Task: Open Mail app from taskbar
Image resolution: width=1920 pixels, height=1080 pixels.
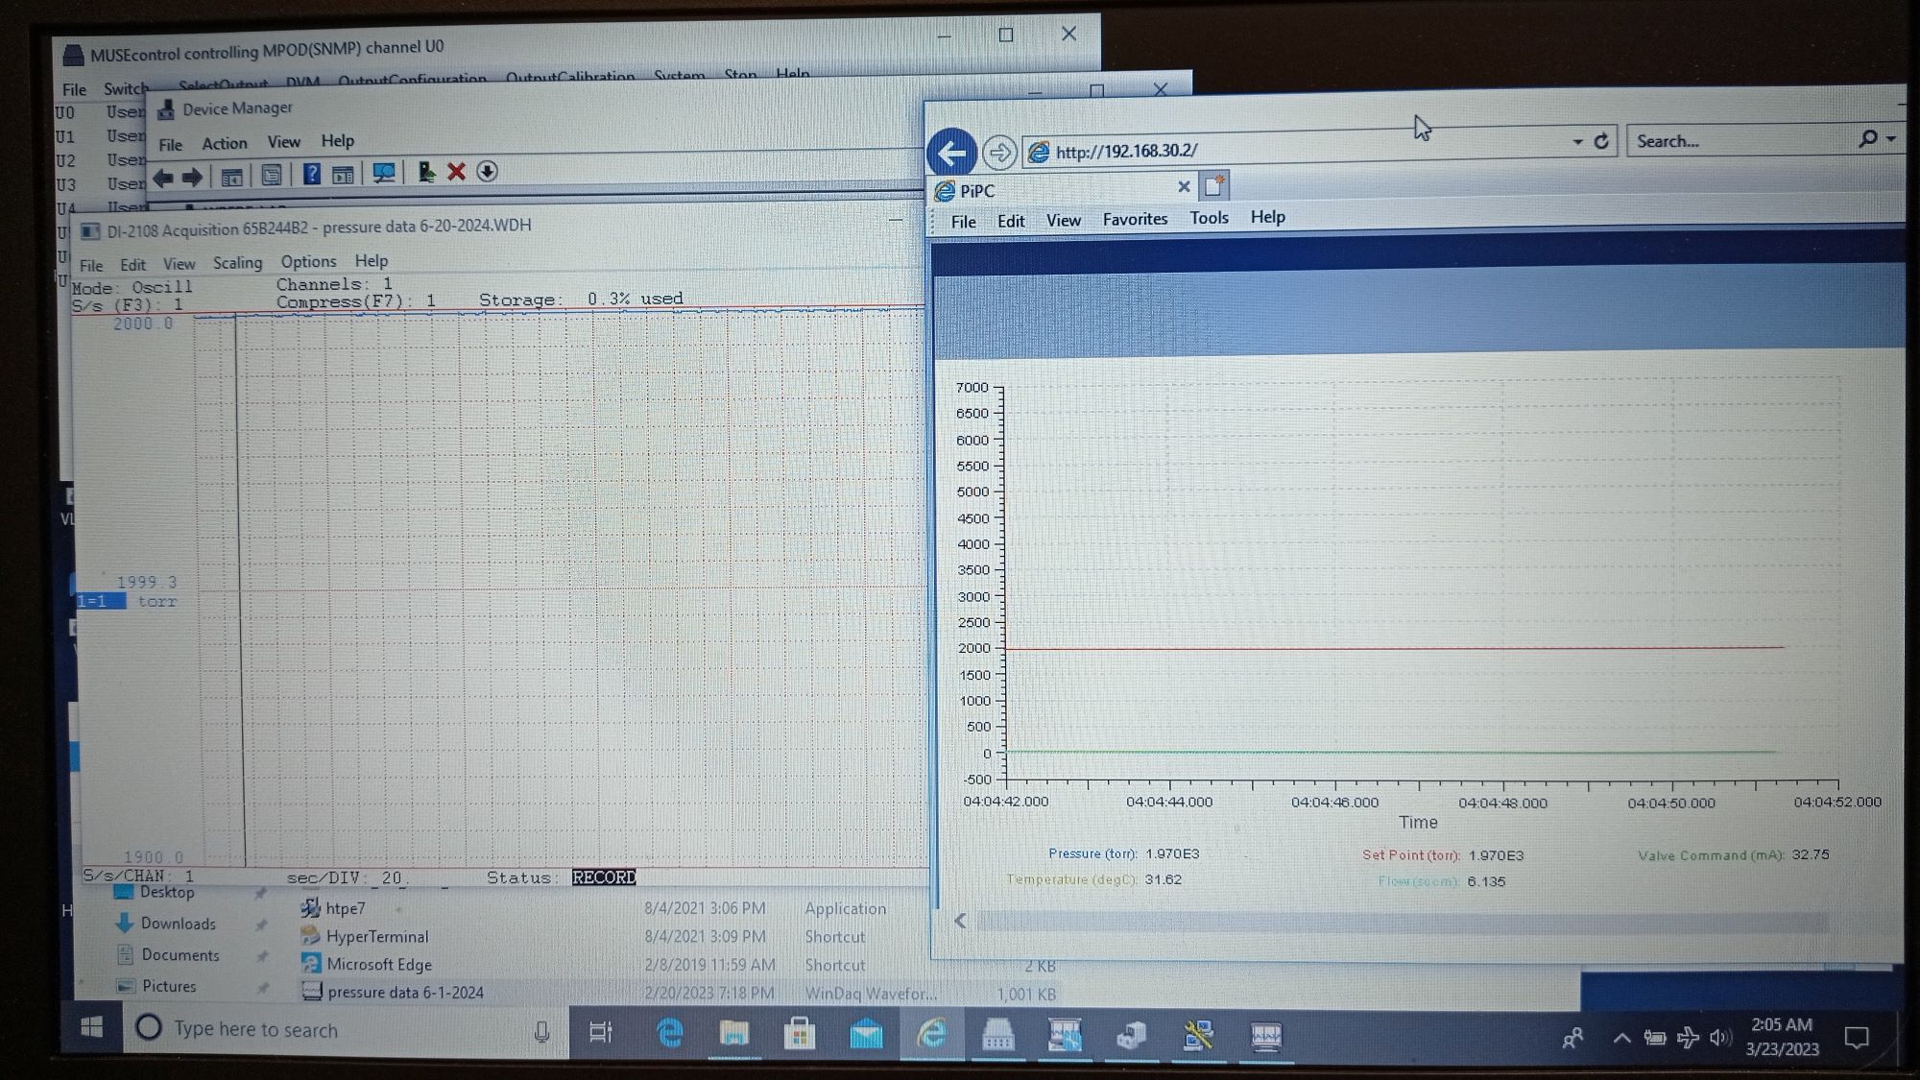Action: (865, 1034)
